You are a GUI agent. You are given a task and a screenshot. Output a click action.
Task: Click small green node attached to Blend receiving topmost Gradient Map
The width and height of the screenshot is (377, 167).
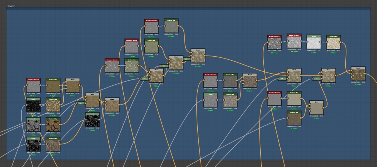point(186,59)
